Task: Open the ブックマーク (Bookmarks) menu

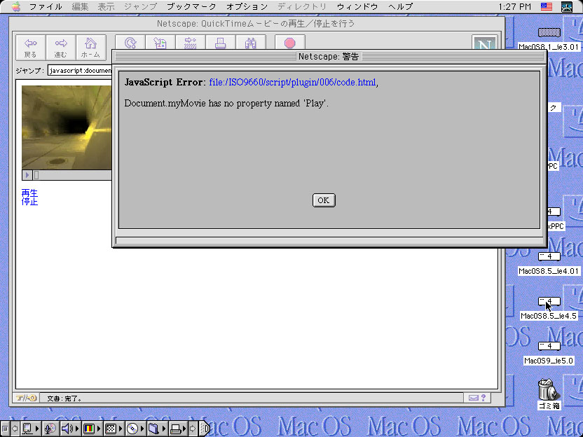Action: 191,7
